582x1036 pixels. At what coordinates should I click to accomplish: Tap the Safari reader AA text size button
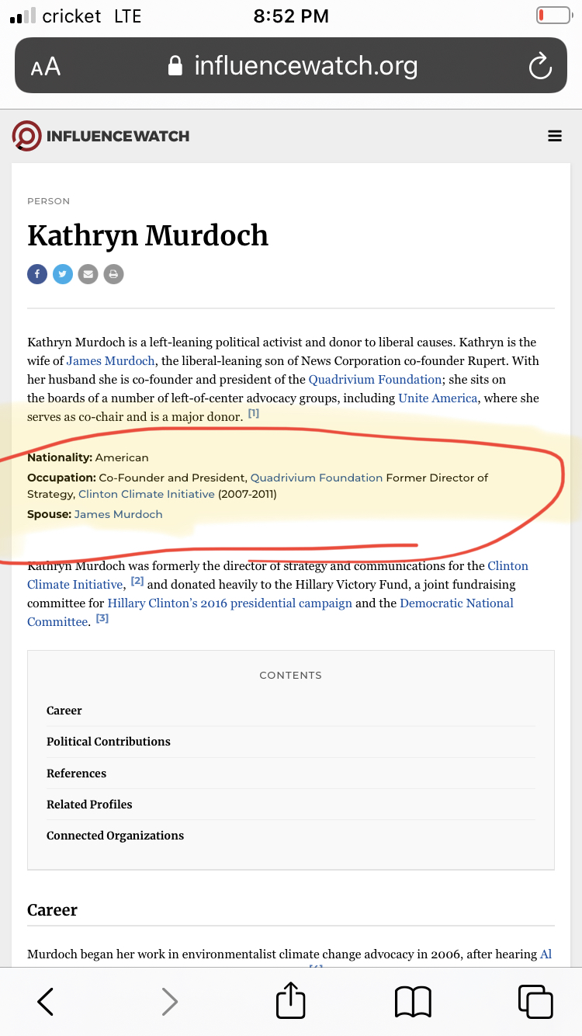tap(45, 67)
